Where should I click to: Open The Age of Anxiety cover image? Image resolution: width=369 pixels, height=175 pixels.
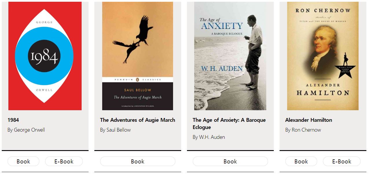(x=230, y=56)
